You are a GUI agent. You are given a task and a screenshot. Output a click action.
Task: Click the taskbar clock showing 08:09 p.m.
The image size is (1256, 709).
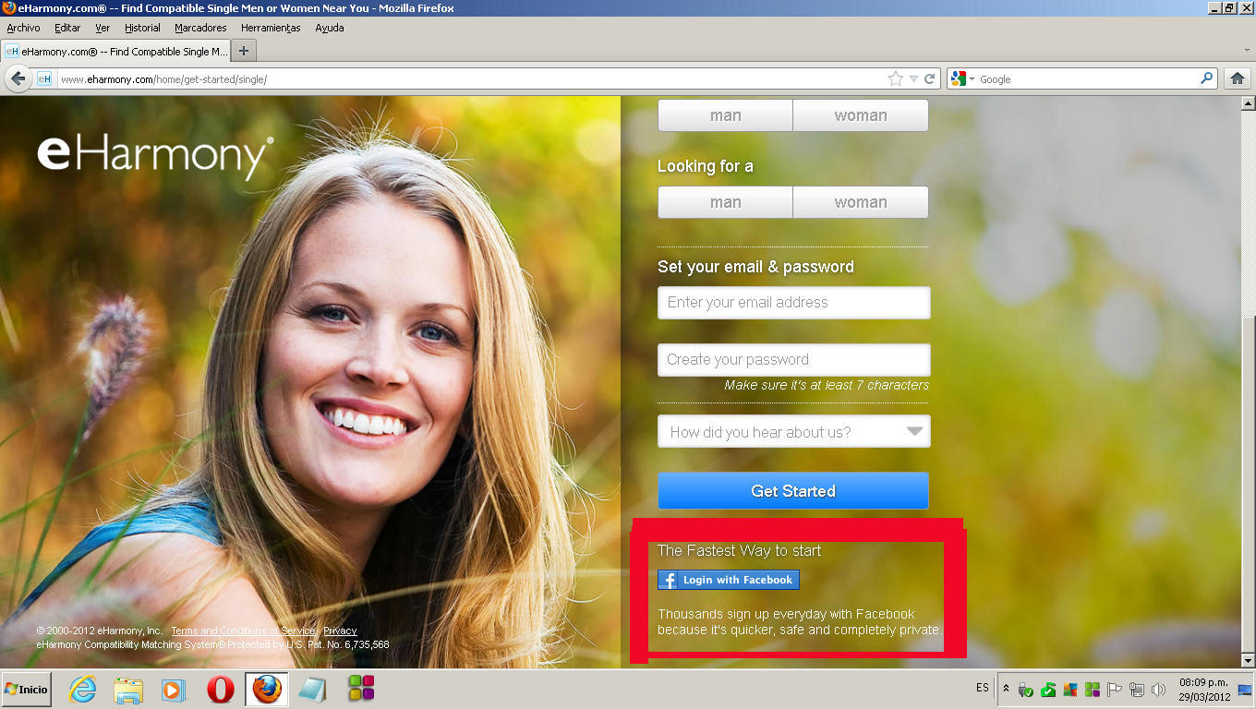(x=1203, y=690)
